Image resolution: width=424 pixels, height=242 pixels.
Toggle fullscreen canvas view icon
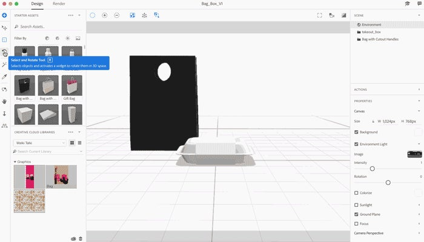pos(320,15)
